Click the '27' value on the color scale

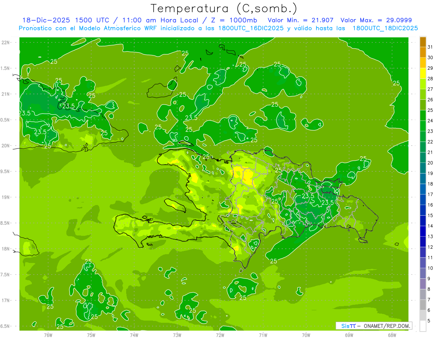coord(430,89)
